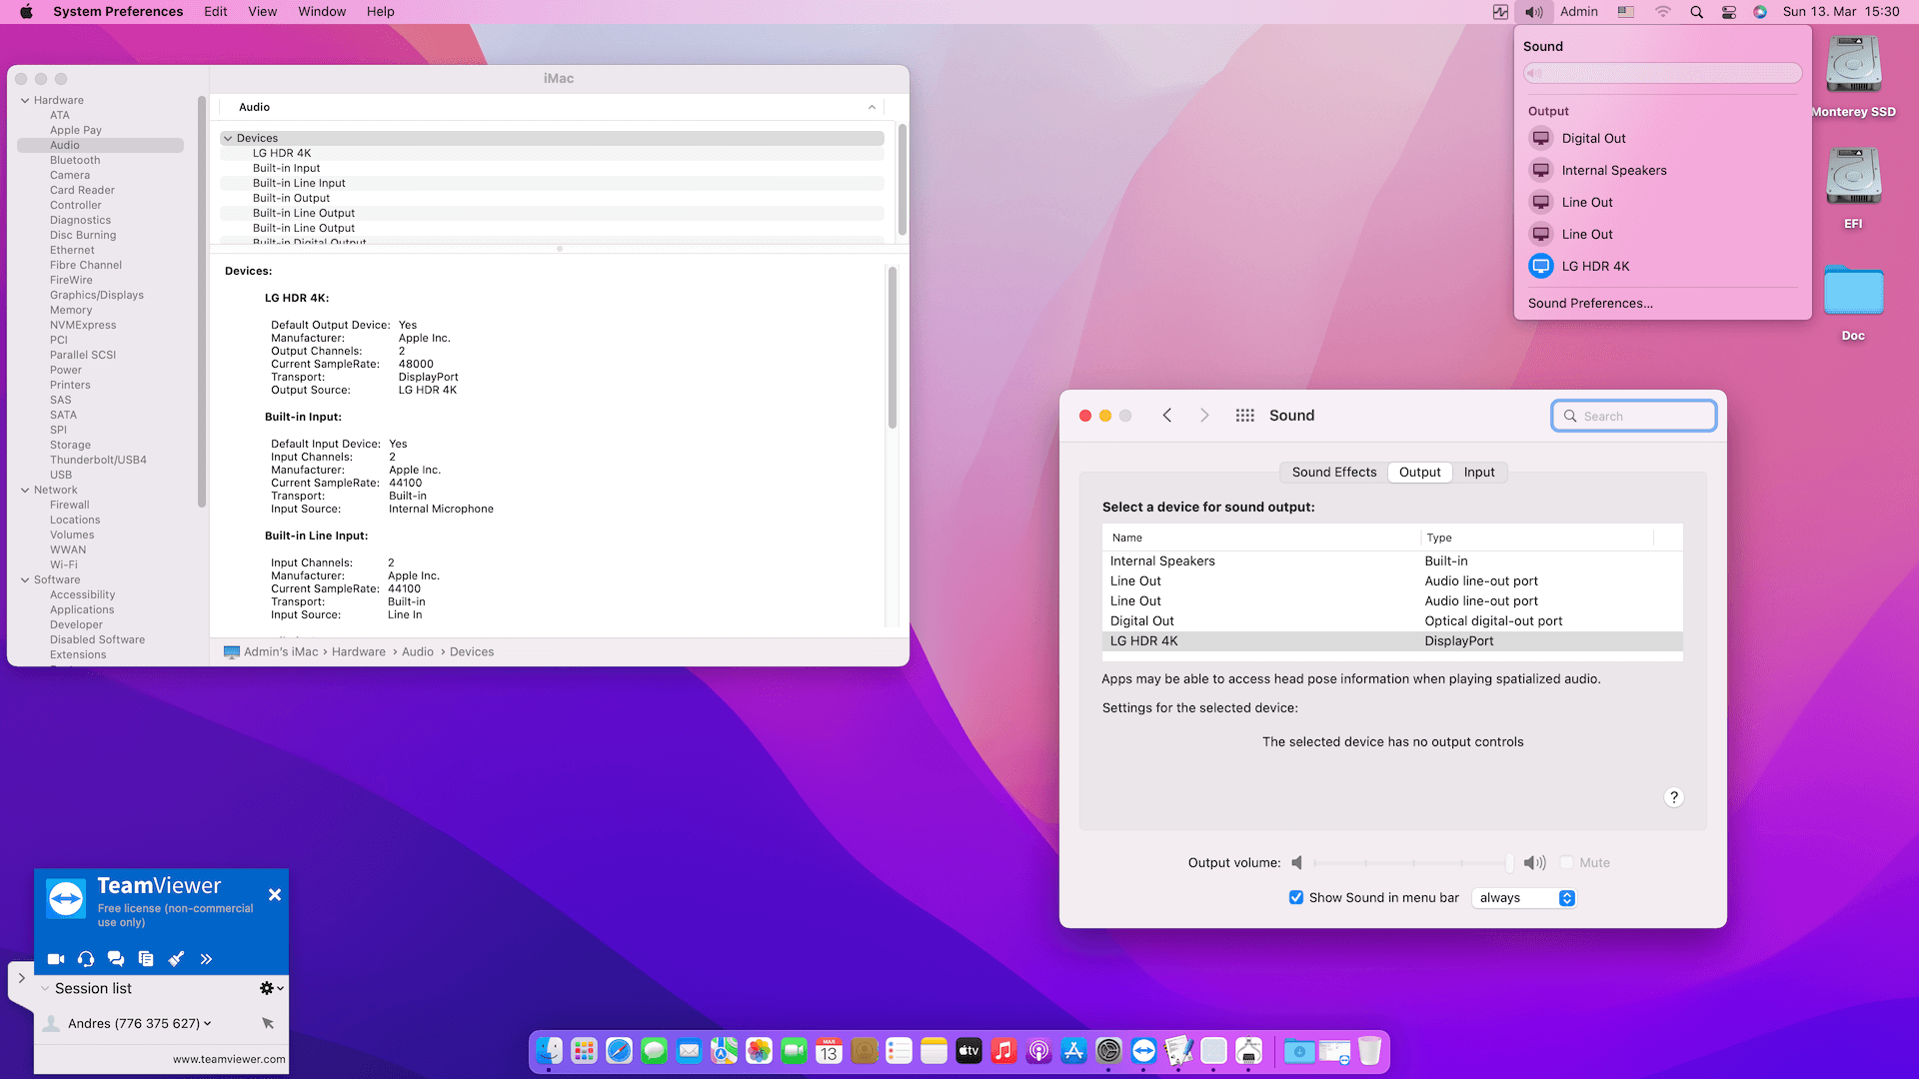Click the search field in Sound preferences
This screenshot has height=1079, width=1919.
pyautogui.click(x=1633, y=415)
